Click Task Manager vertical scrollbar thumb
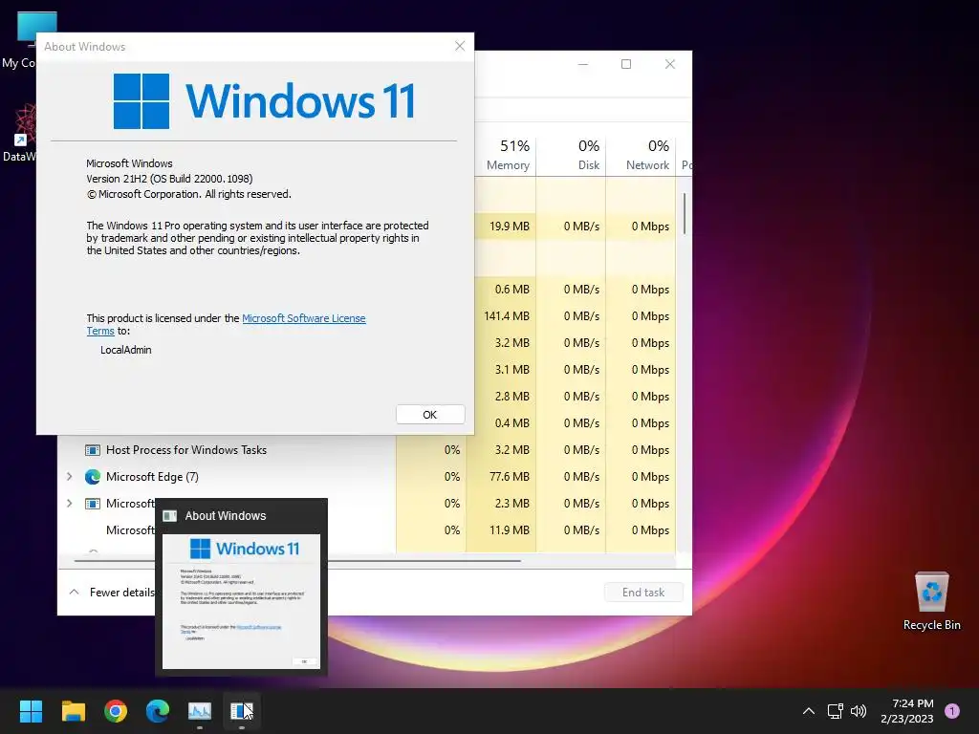 685,213
